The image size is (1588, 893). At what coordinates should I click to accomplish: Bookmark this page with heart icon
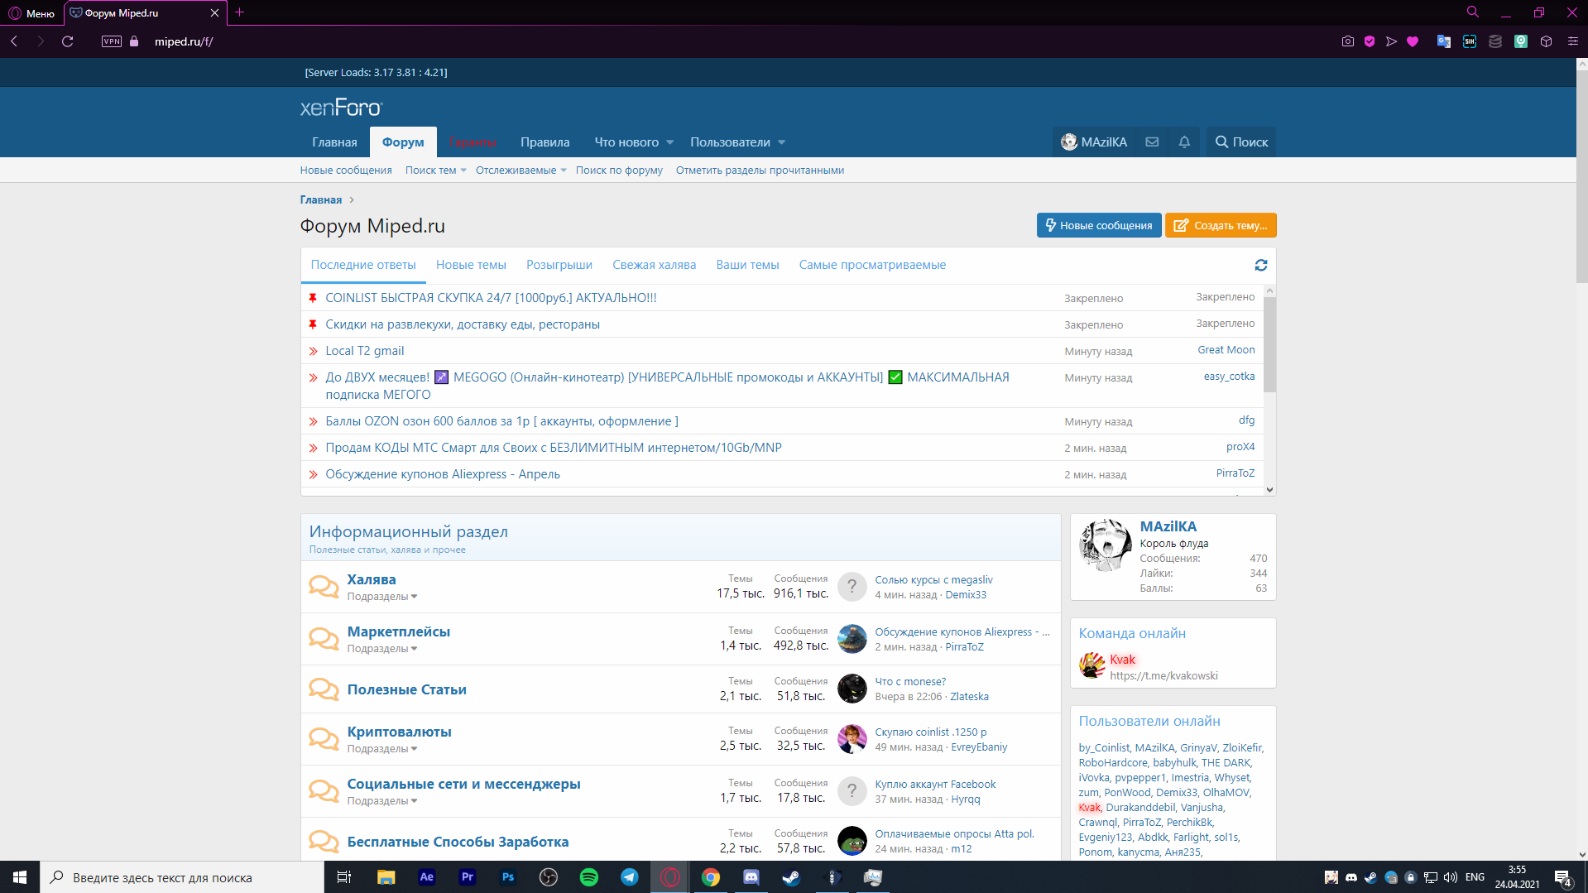point(1413,41)
